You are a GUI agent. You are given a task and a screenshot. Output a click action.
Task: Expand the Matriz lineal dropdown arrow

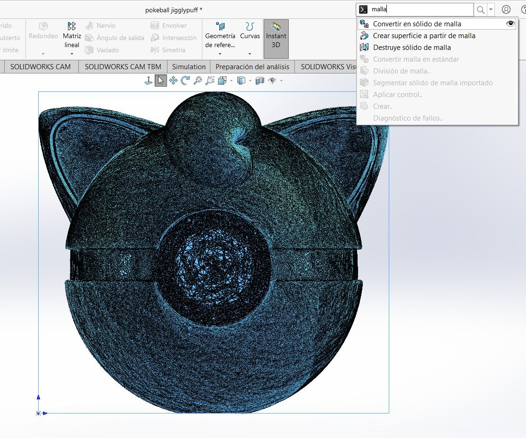coord(72,54)
